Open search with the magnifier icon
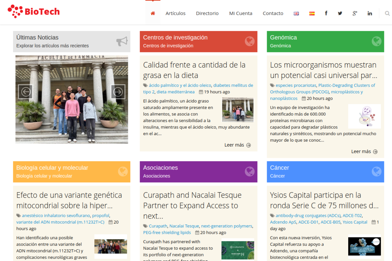The image size is (392, 261). pyautogui.click(x=387, y=13)
